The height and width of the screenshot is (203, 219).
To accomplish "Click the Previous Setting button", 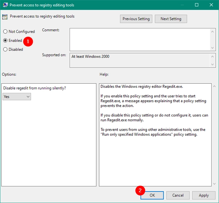I will [x=136, y=19].
